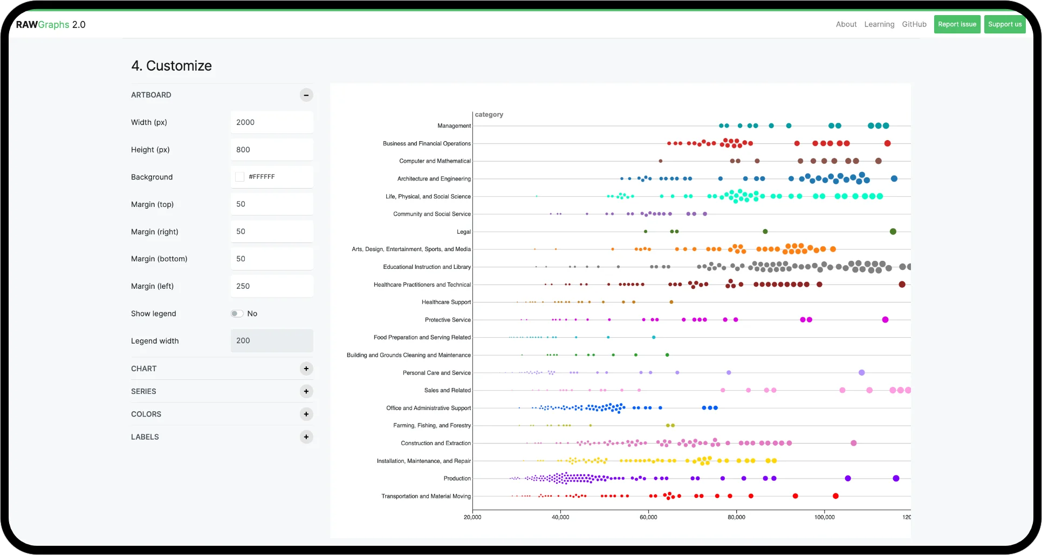Collapse the ARTBOARD section minus icon
1042x555 pixels.
point(306,95)
